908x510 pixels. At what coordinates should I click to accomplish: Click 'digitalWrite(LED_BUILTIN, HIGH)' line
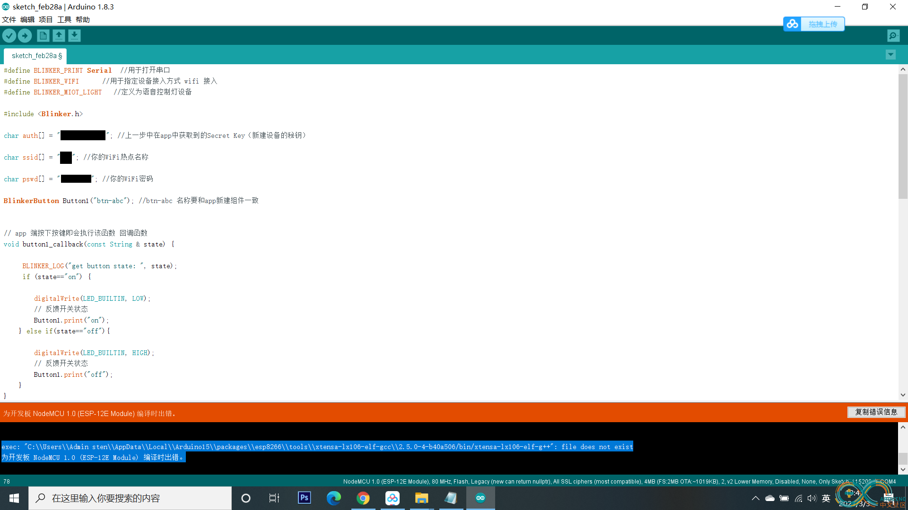(x=94, y=353)
